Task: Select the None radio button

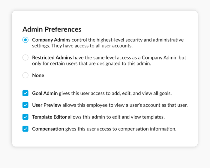Action: point(25,75)
